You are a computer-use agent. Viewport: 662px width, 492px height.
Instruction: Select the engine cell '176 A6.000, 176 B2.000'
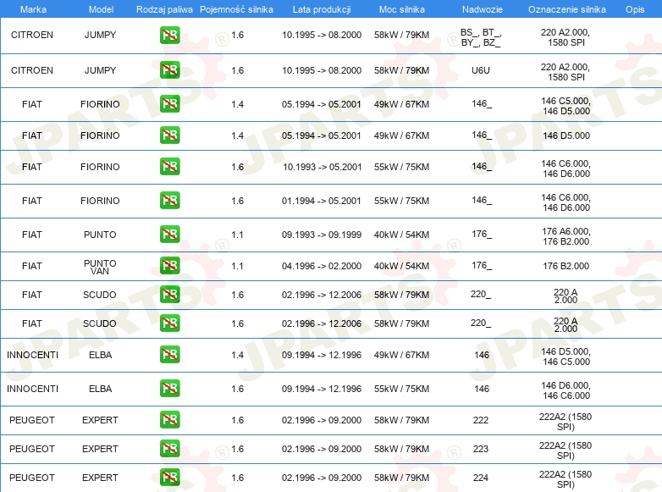pyautogui.click(x=566, y=236)
